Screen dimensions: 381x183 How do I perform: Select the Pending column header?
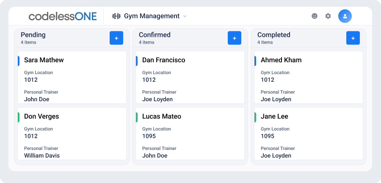33,35
